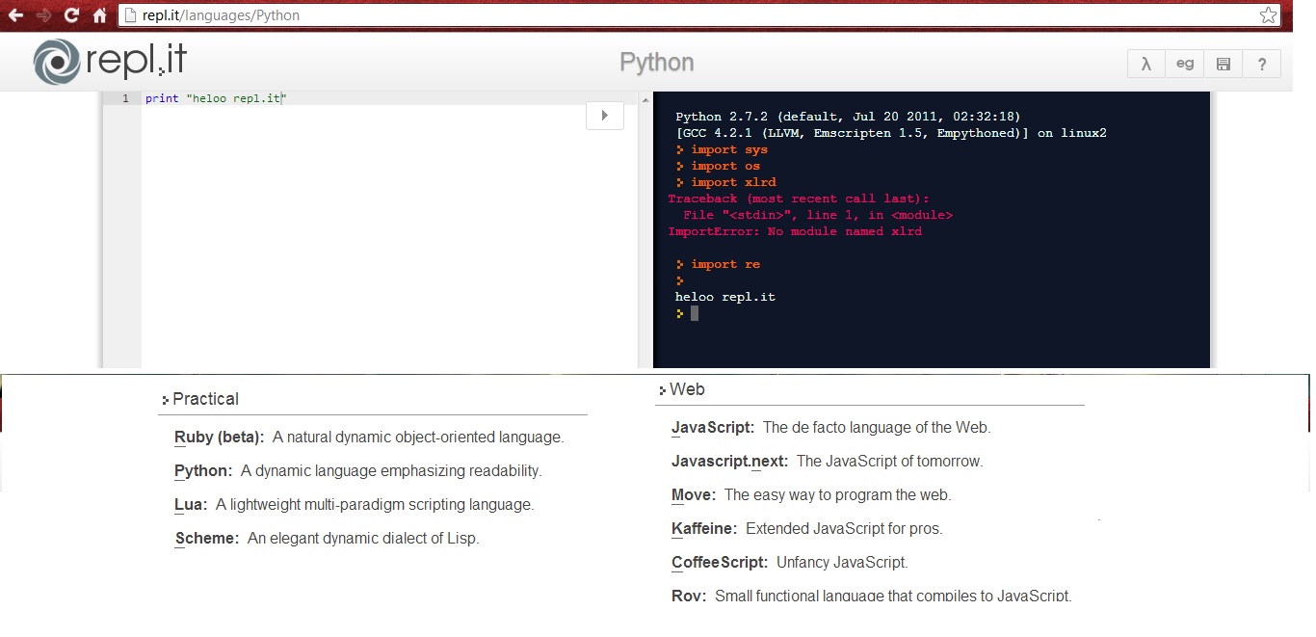
Task: Click the ImportError message in console
Action: 795,231
